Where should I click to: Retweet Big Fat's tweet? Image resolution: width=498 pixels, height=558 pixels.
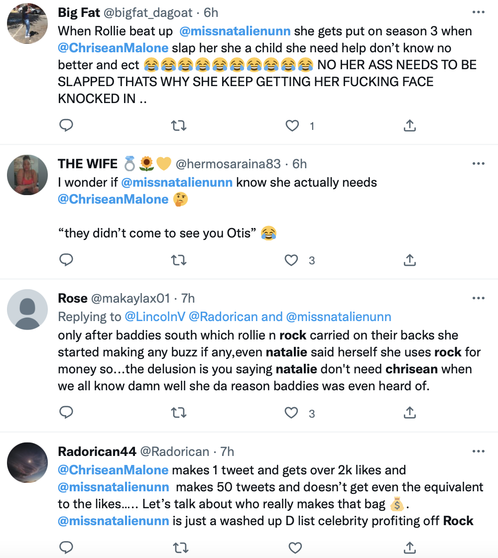(179, 126)
